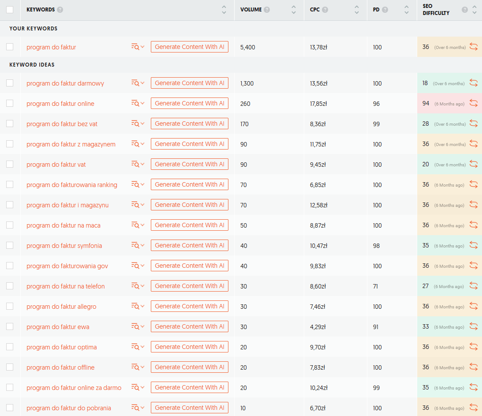The image size is (482, 416).
Task: Refresh SEO difficulty for 'program do faktur i magazynu'
Action: (474, 205)
